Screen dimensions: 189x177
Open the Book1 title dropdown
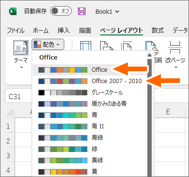pos(107,12)
